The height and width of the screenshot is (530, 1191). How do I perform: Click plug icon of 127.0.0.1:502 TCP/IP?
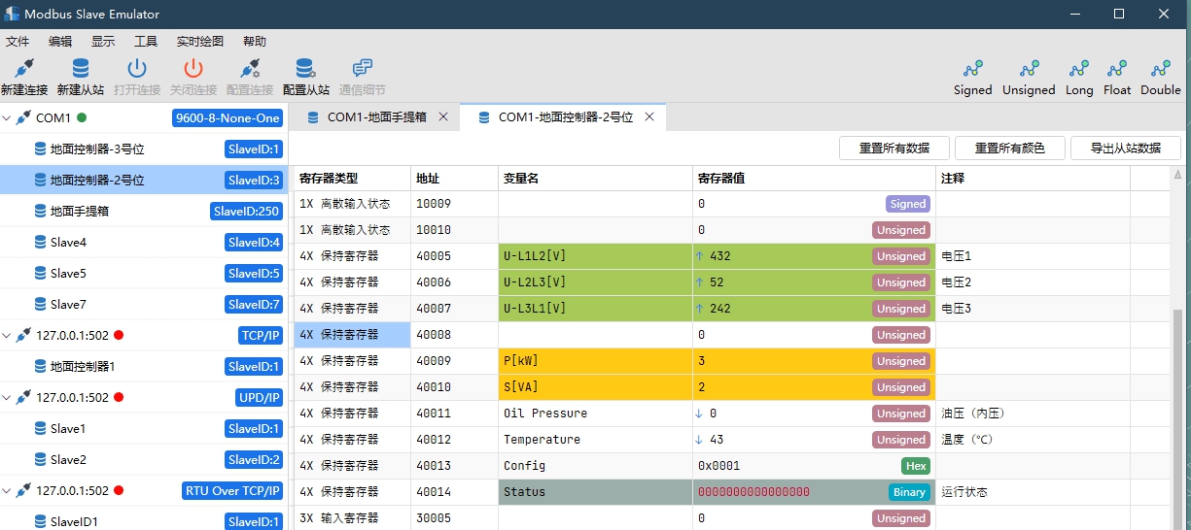click(23, 335)
